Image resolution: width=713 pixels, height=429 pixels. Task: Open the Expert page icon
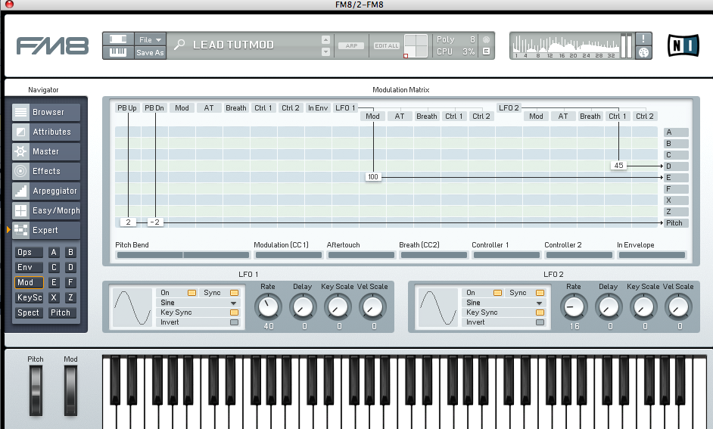tap(20, 230)
